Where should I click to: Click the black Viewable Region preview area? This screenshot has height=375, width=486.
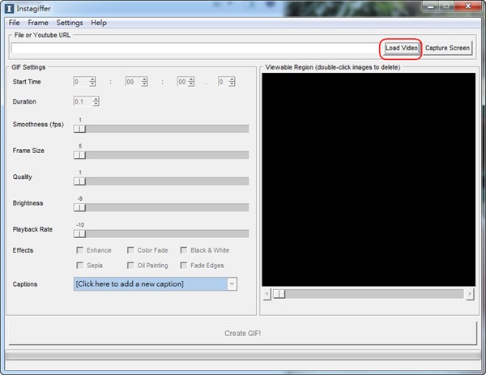click(x=369, y=180)
